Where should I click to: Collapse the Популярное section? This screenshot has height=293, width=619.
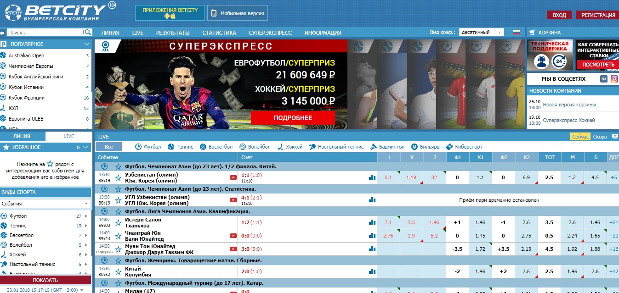coord(87,44)
